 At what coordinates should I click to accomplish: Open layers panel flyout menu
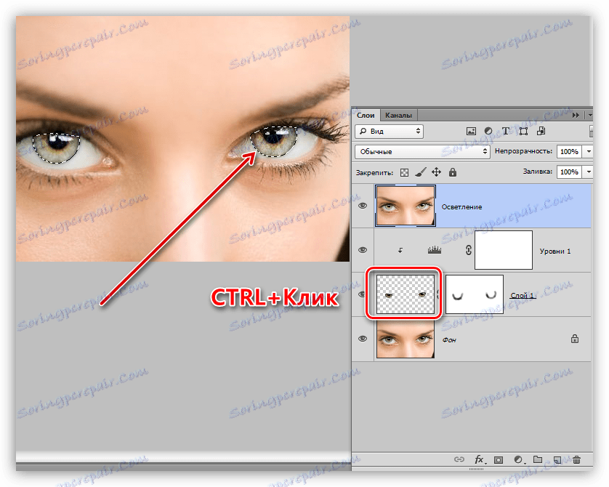point(589,116)
